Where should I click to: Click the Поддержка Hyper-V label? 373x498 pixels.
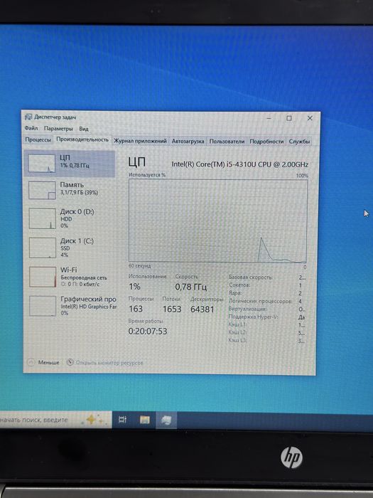coord(253,317)
